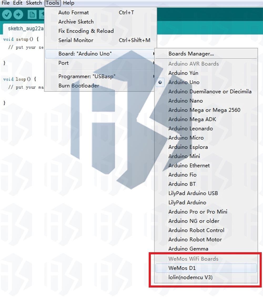Click the Verify checkmark icon
The height and width of the screenshot is (300, 263).
pos(7,15)
